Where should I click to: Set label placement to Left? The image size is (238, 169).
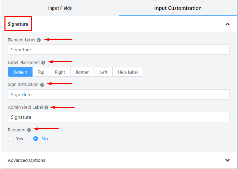103,72
